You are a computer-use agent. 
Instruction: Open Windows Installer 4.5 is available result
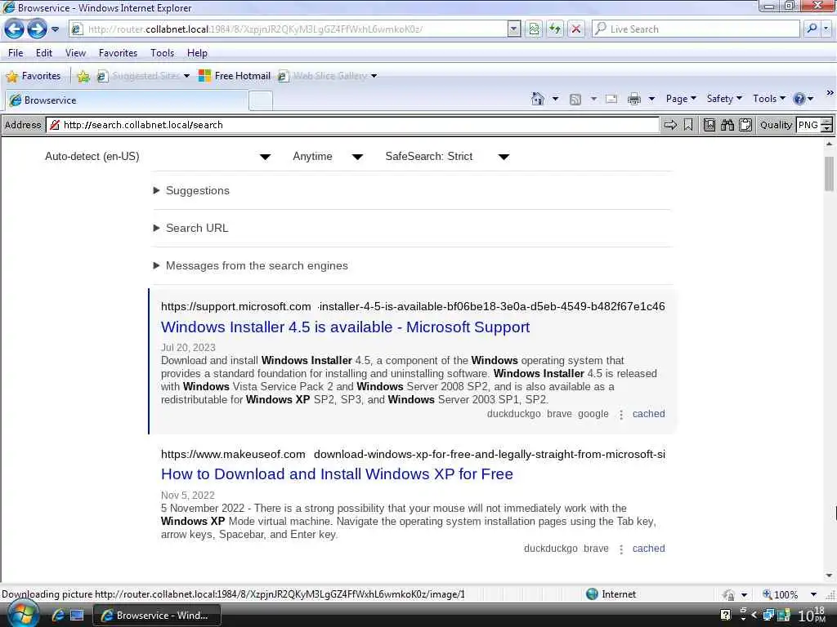[346, 327]
